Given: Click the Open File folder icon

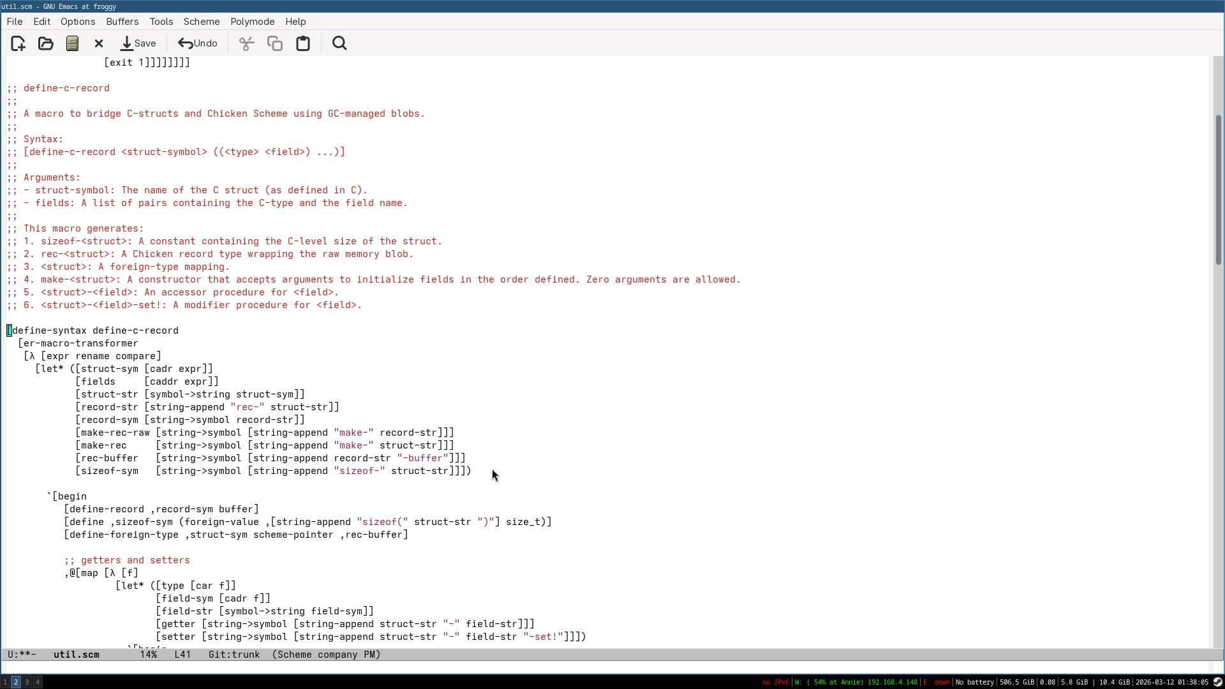Looking at the screenshot, I should [x=45, y=43].
